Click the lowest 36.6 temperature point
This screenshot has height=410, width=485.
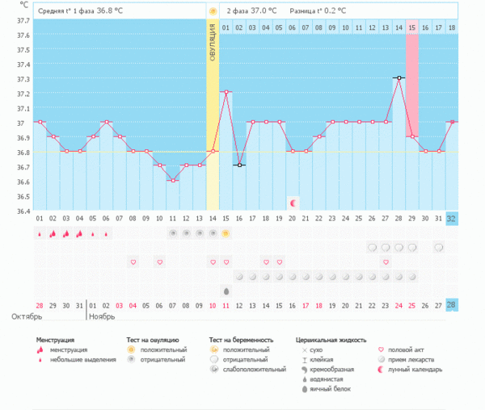[x=173, y=180]
